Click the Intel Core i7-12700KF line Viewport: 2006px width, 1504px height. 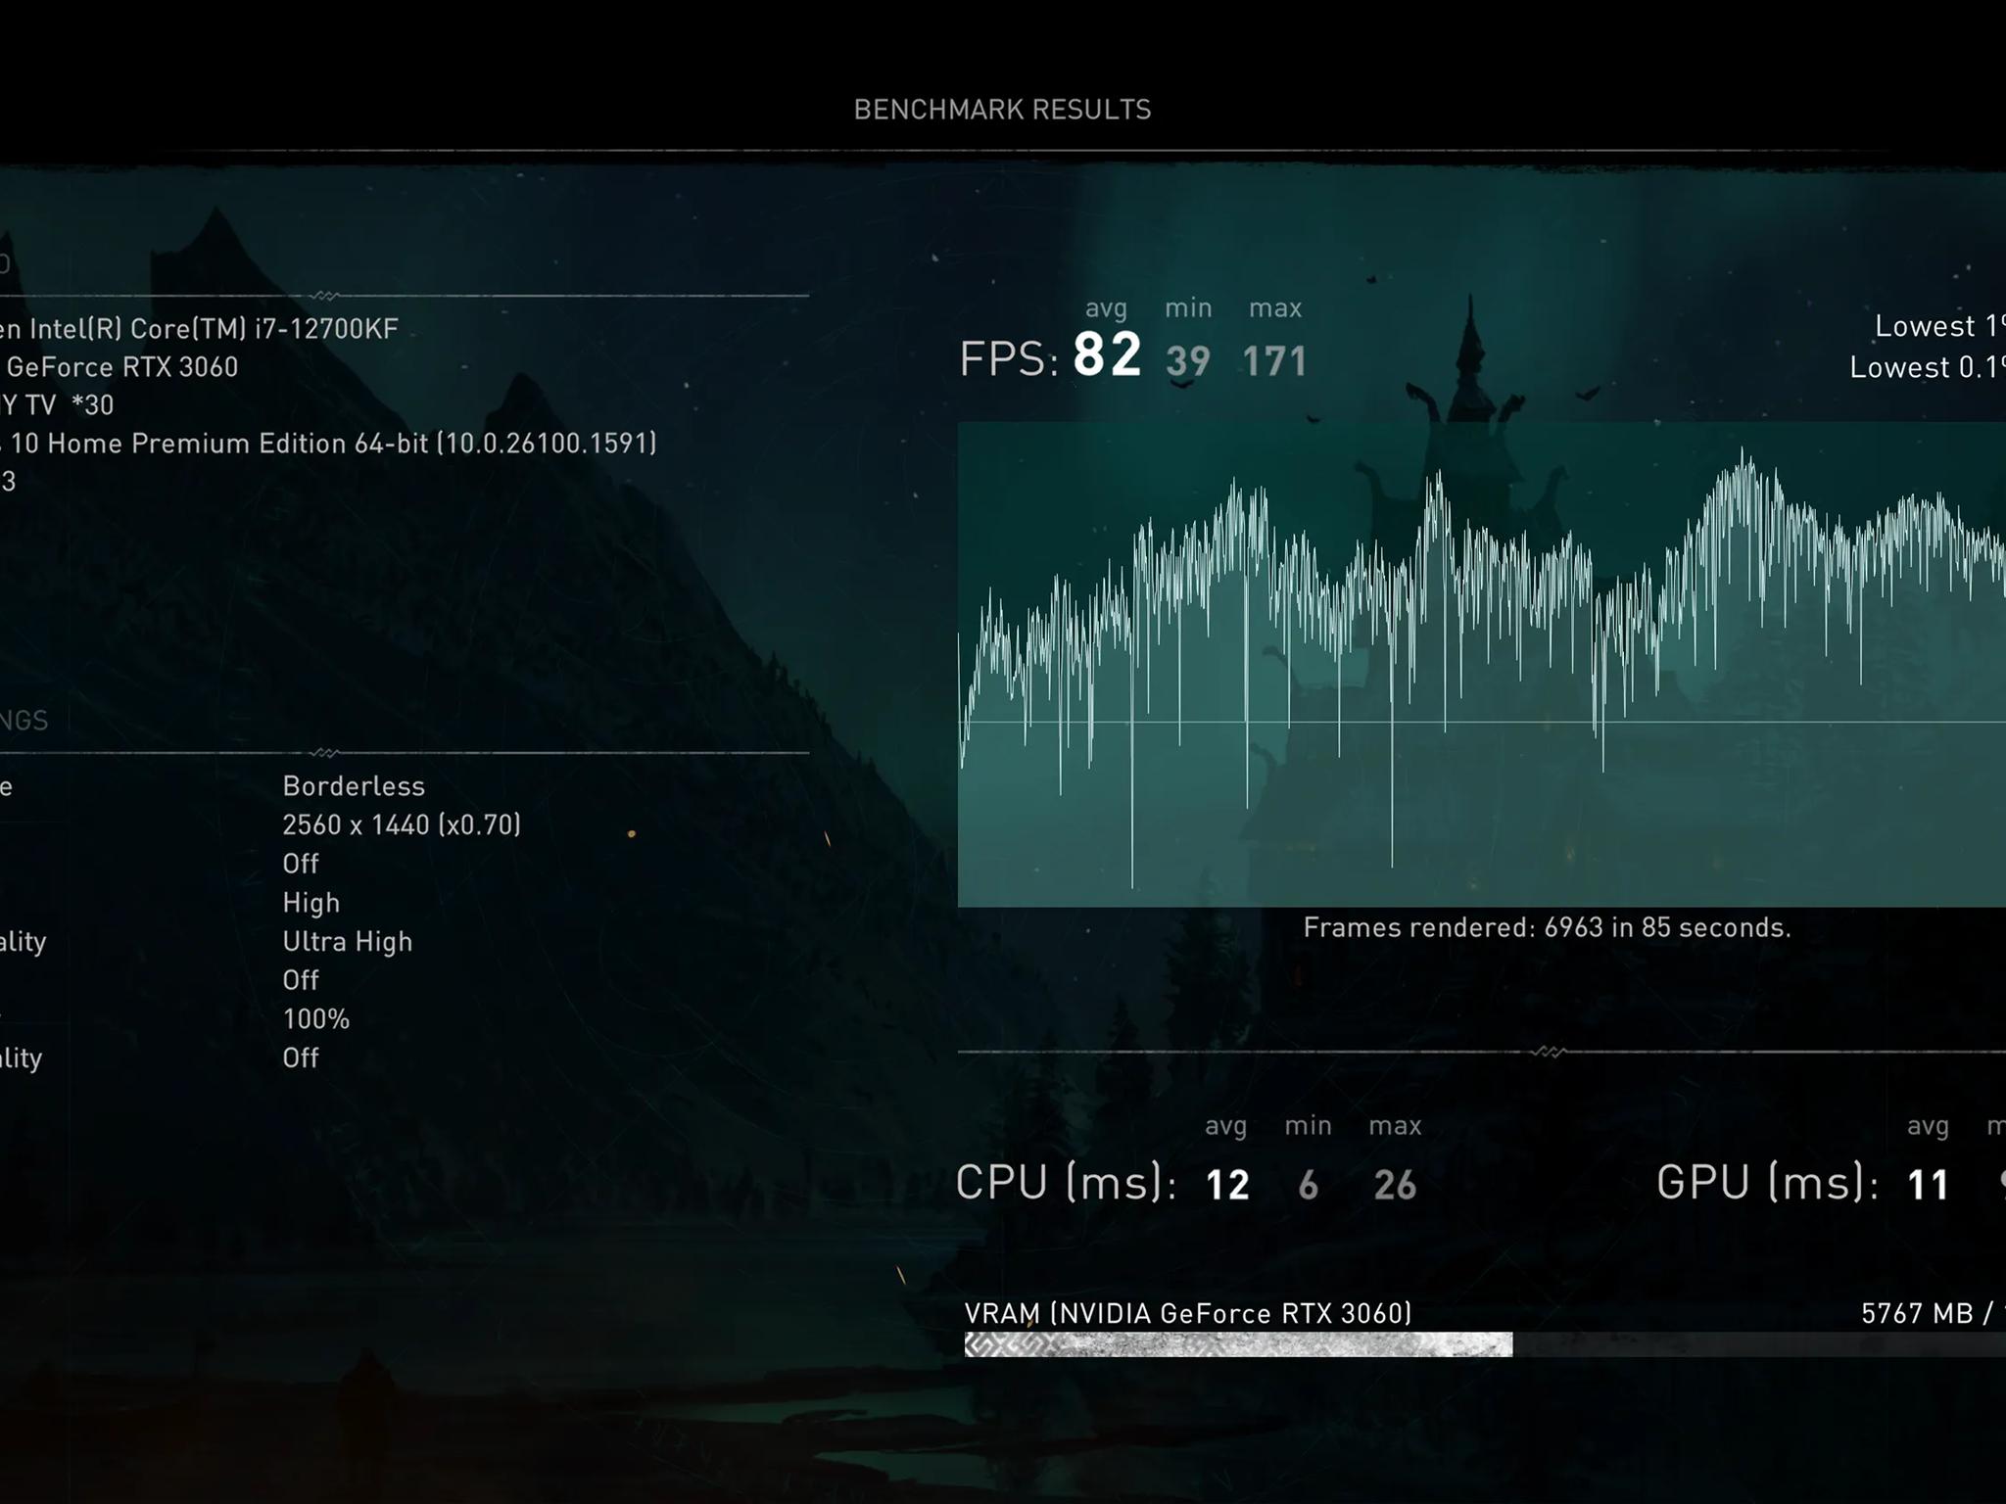pyautogui.click(x=199, y=329)
